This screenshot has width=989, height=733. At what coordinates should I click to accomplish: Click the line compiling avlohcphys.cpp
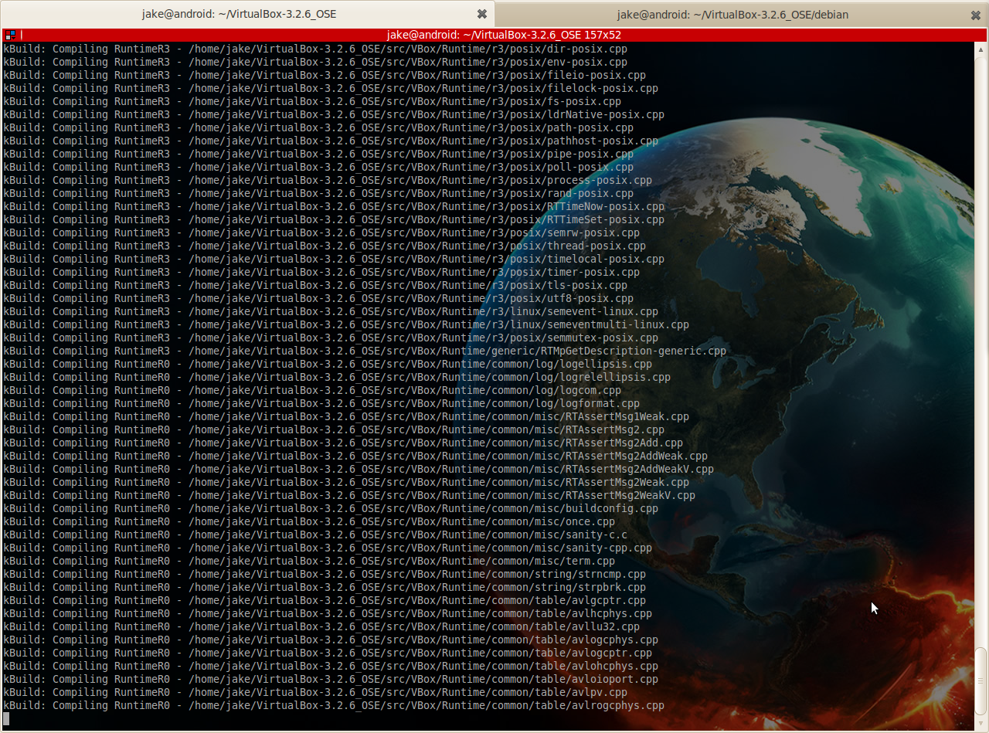coord(331,666)
